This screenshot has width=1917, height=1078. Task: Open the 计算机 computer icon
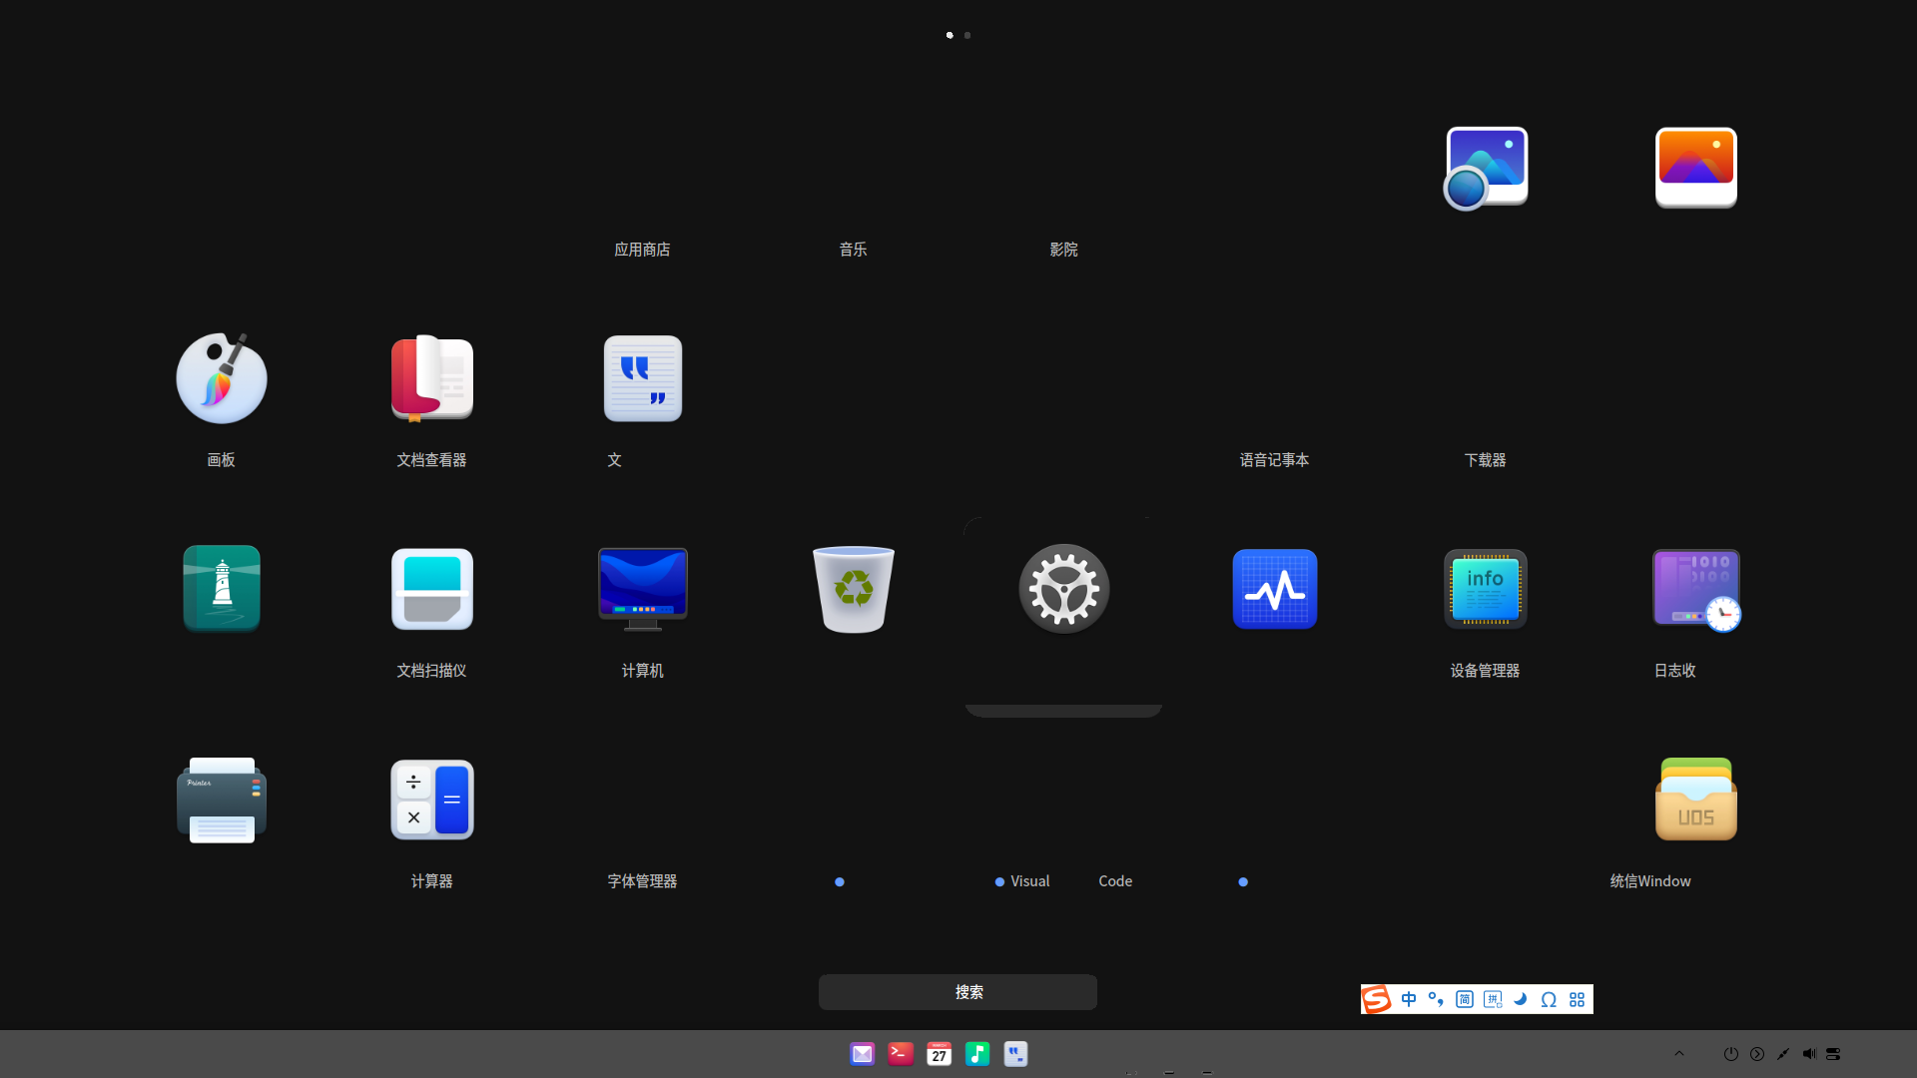tap(642, 589)
